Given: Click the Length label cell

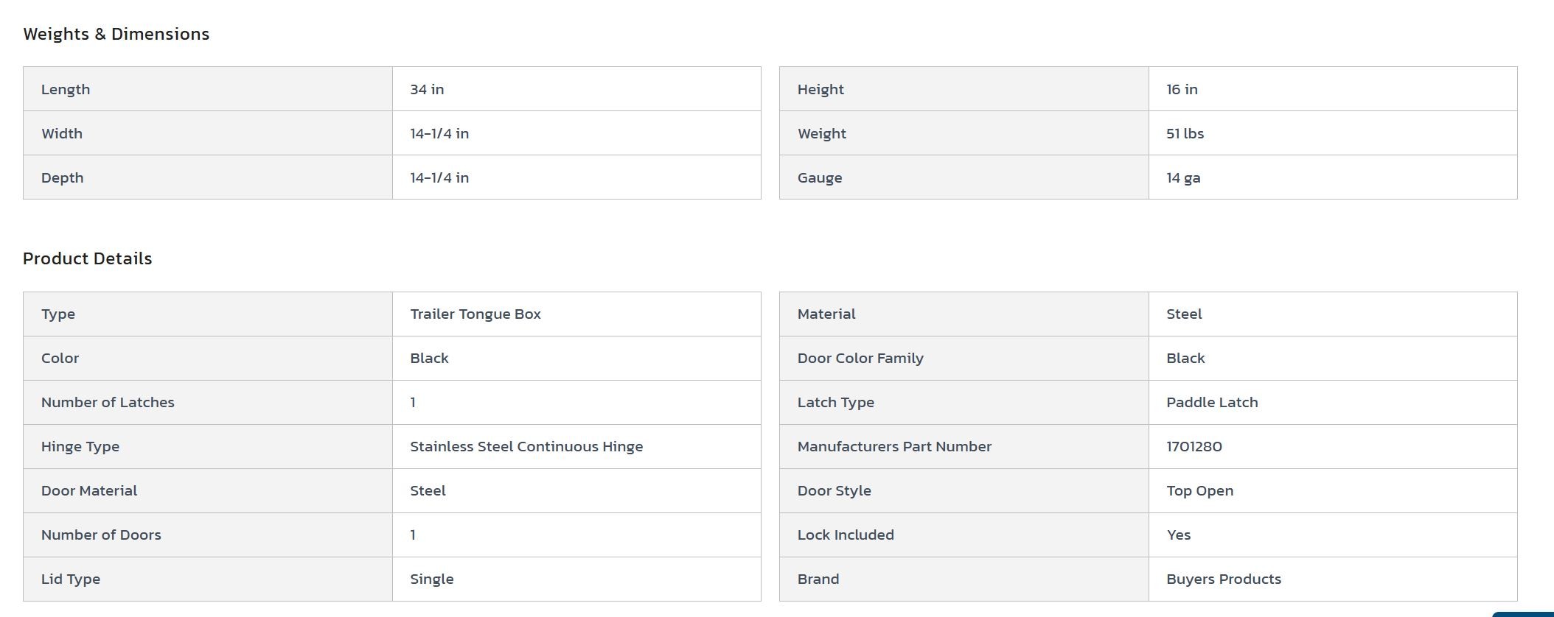Looking at the screenshot, I should (x=208, y=89).
